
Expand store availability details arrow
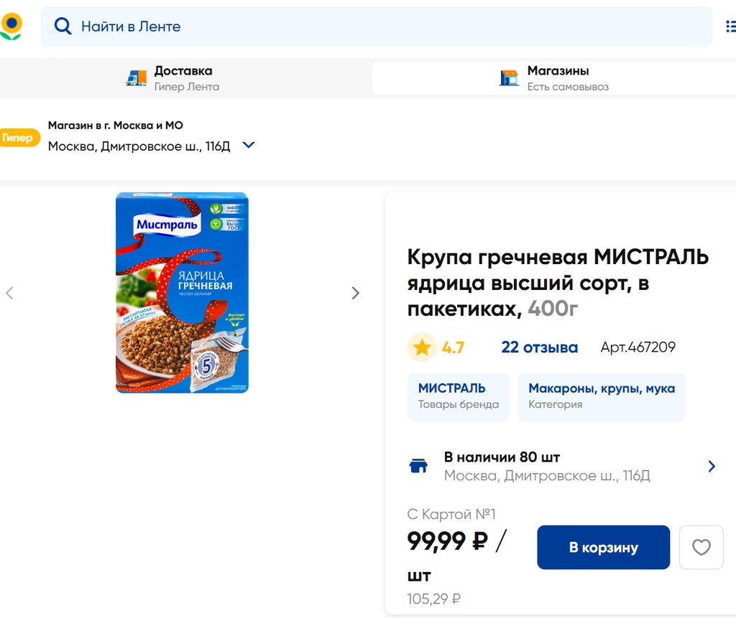point(712,467)
